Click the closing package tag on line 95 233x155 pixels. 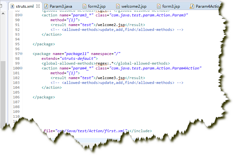(44, 44)
